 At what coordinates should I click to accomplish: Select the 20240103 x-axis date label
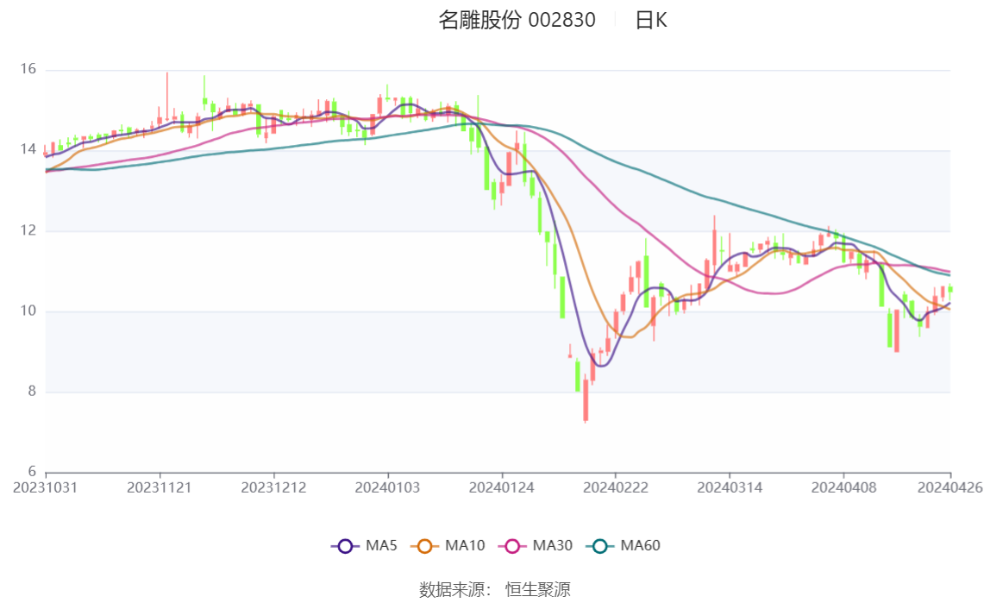[388, 487]
